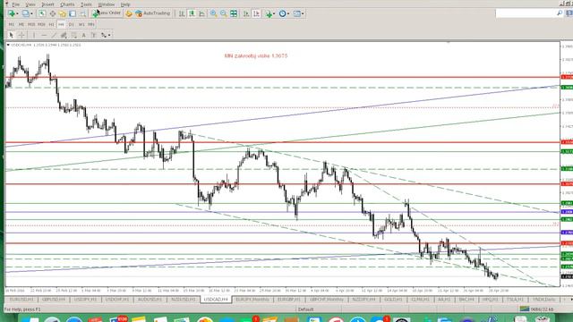Open the Help menu
This screenshot has height=322, width=573.
click(x=125, y=4)
